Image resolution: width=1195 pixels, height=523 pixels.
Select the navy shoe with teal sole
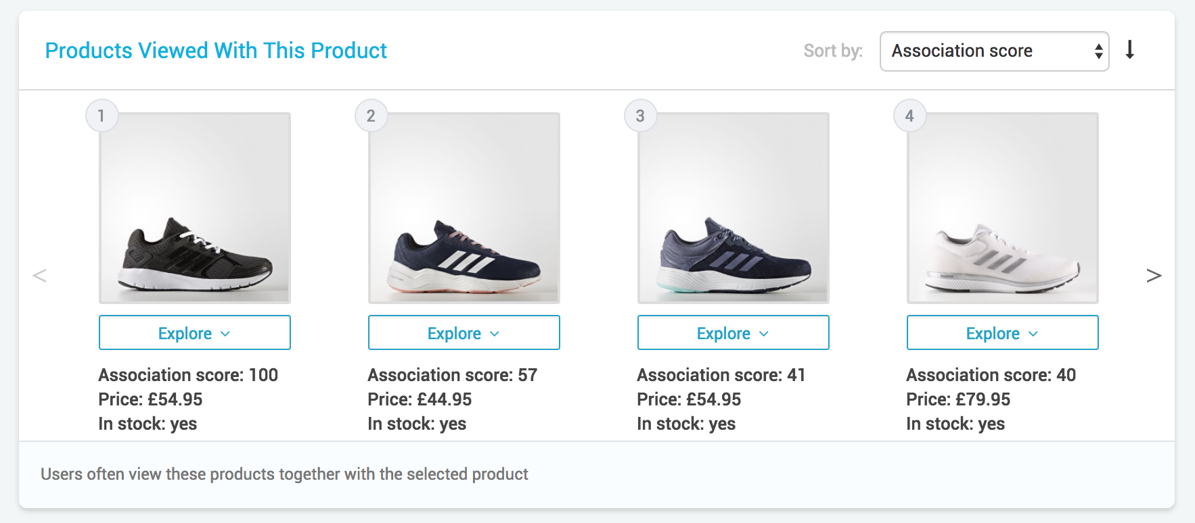(x=734, y=208)
